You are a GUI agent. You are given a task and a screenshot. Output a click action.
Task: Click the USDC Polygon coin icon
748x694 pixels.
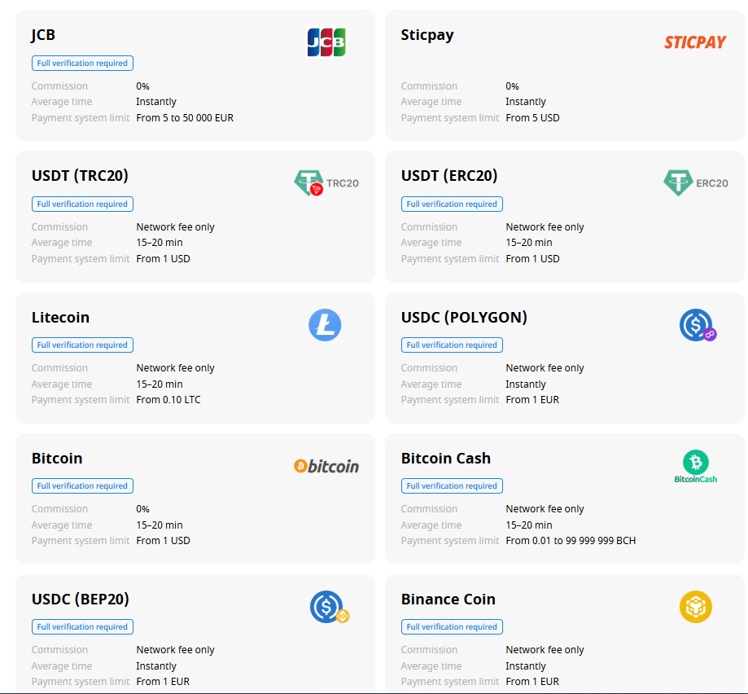pos(698,325)
